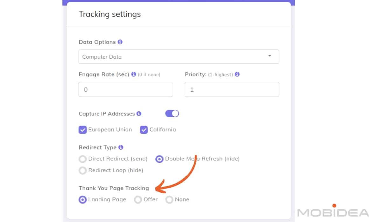This screenshot has width=382, height=222.
Task: Select Direct Redirect (send) option
Action: tap(83, 159)
